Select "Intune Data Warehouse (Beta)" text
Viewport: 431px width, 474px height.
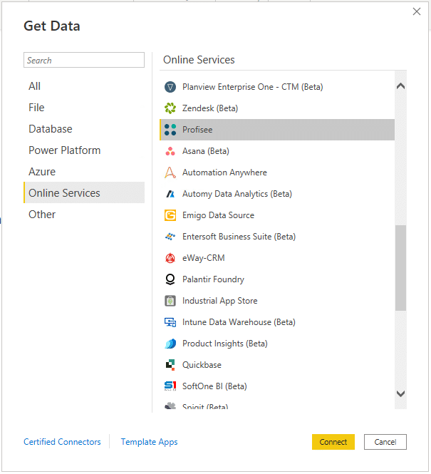(x=239, y=322)
